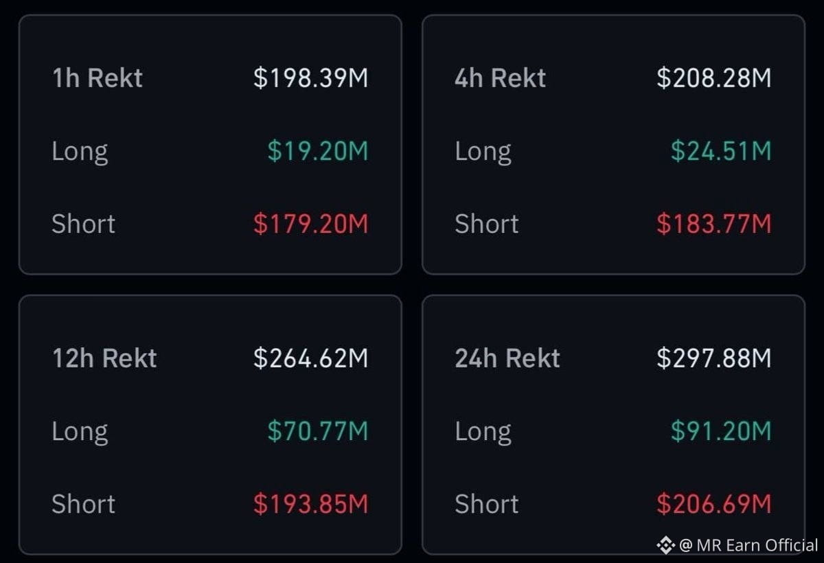Select the 12h total $264.62M value
This screenshot has width=824, height=563.
311,358
